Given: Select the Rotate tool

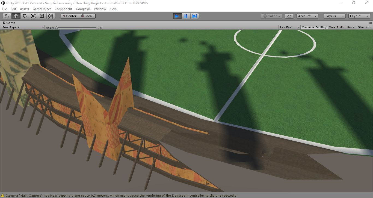Looking at the screenshot, I should click(24, 16).
